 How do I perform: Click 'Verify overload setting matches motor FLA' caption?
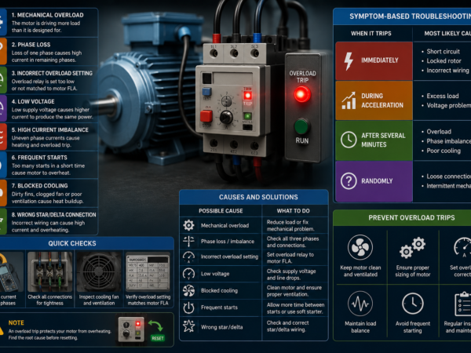point(148,300)
